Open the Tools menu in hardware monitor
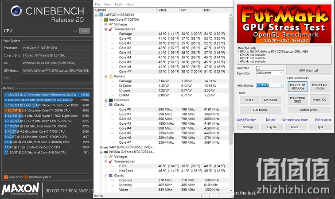 pos(119,4)
